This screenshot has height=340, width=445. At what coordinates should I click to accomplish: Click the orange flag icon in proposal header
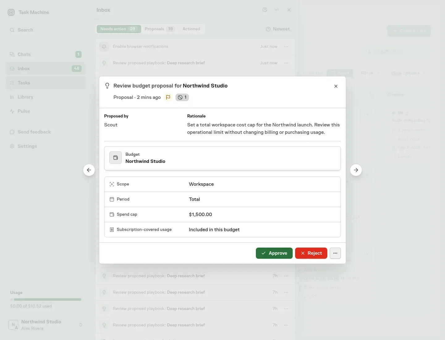[168, 97]
